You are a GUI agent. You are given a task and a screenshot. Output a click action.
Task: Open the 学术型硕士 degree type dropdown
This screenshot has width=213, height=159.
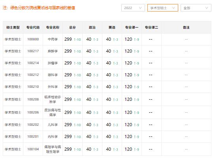point(162,8)
